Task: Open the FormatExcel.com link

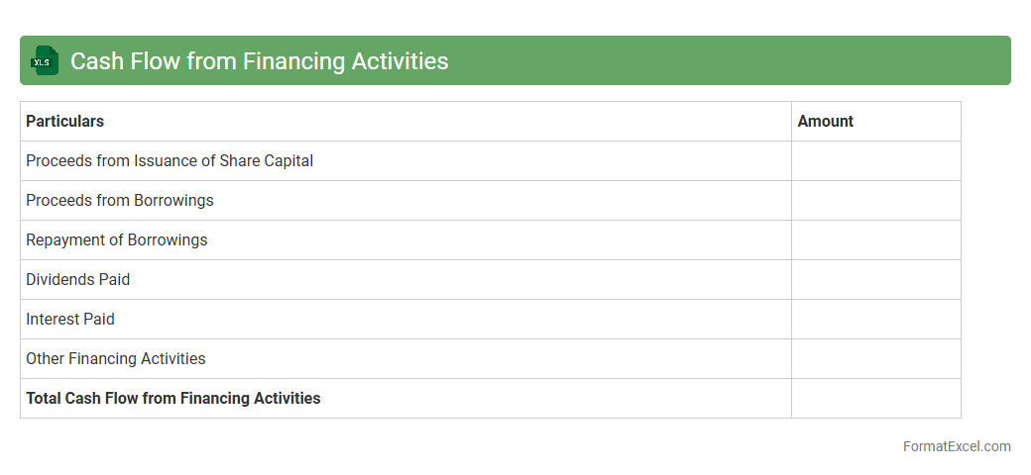Action: pyautogui.click(x=956, y=446)
